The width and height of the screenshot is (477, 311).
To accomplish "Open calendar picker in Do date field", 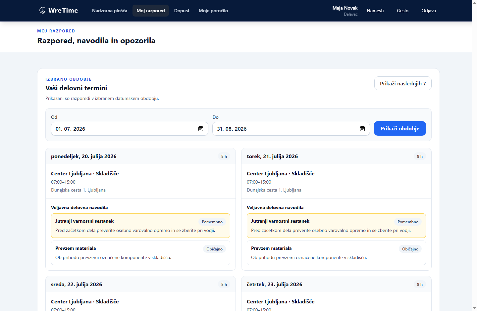I will (362, 129).
